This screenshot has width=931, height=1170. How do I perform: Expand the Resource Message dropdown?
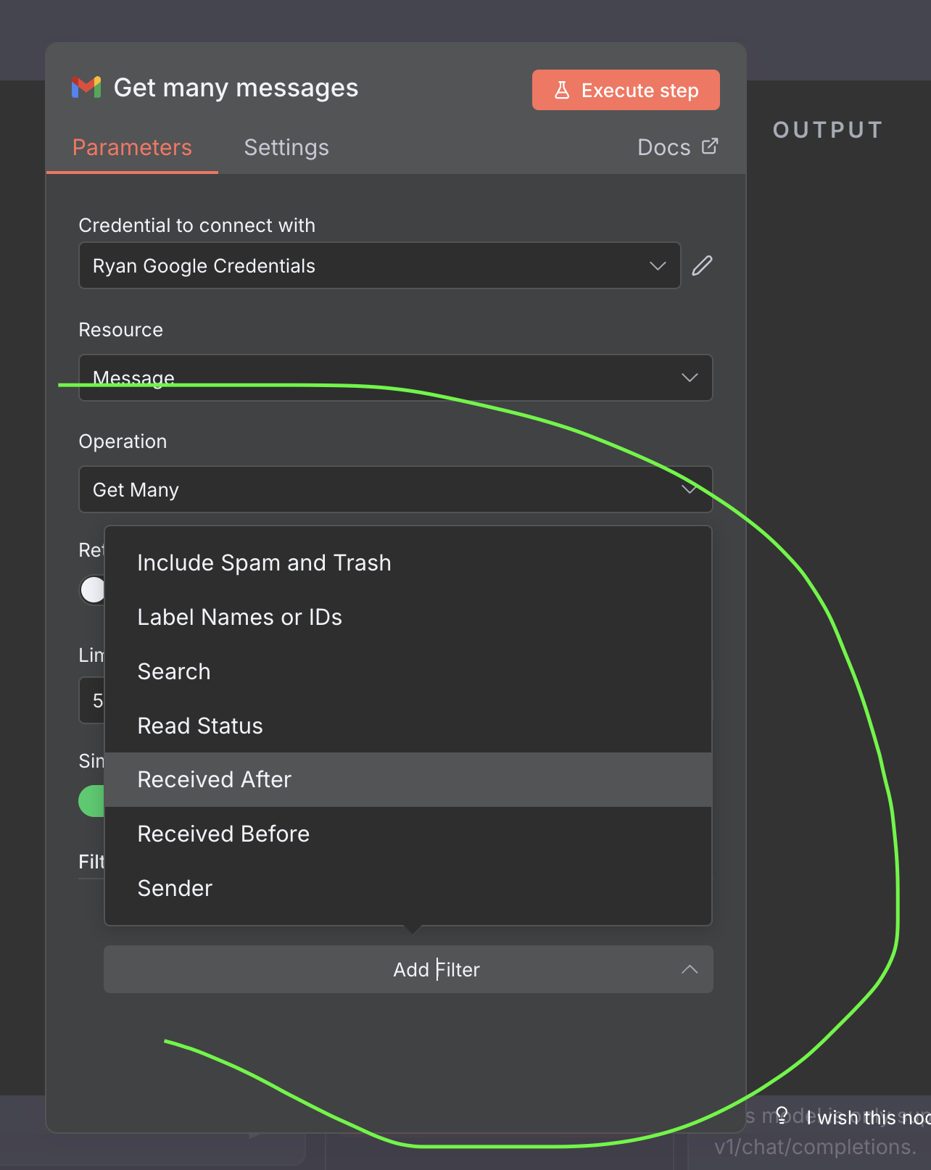[x=689, y=378]
